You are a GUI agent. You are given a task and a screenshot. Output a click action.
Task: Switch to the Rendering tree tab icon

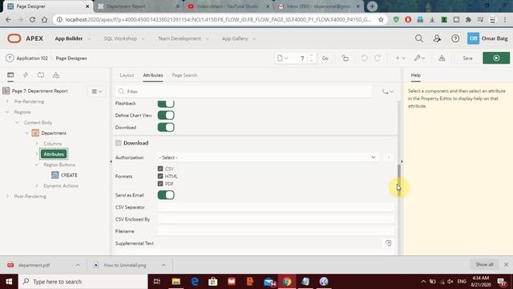point(10,75)
